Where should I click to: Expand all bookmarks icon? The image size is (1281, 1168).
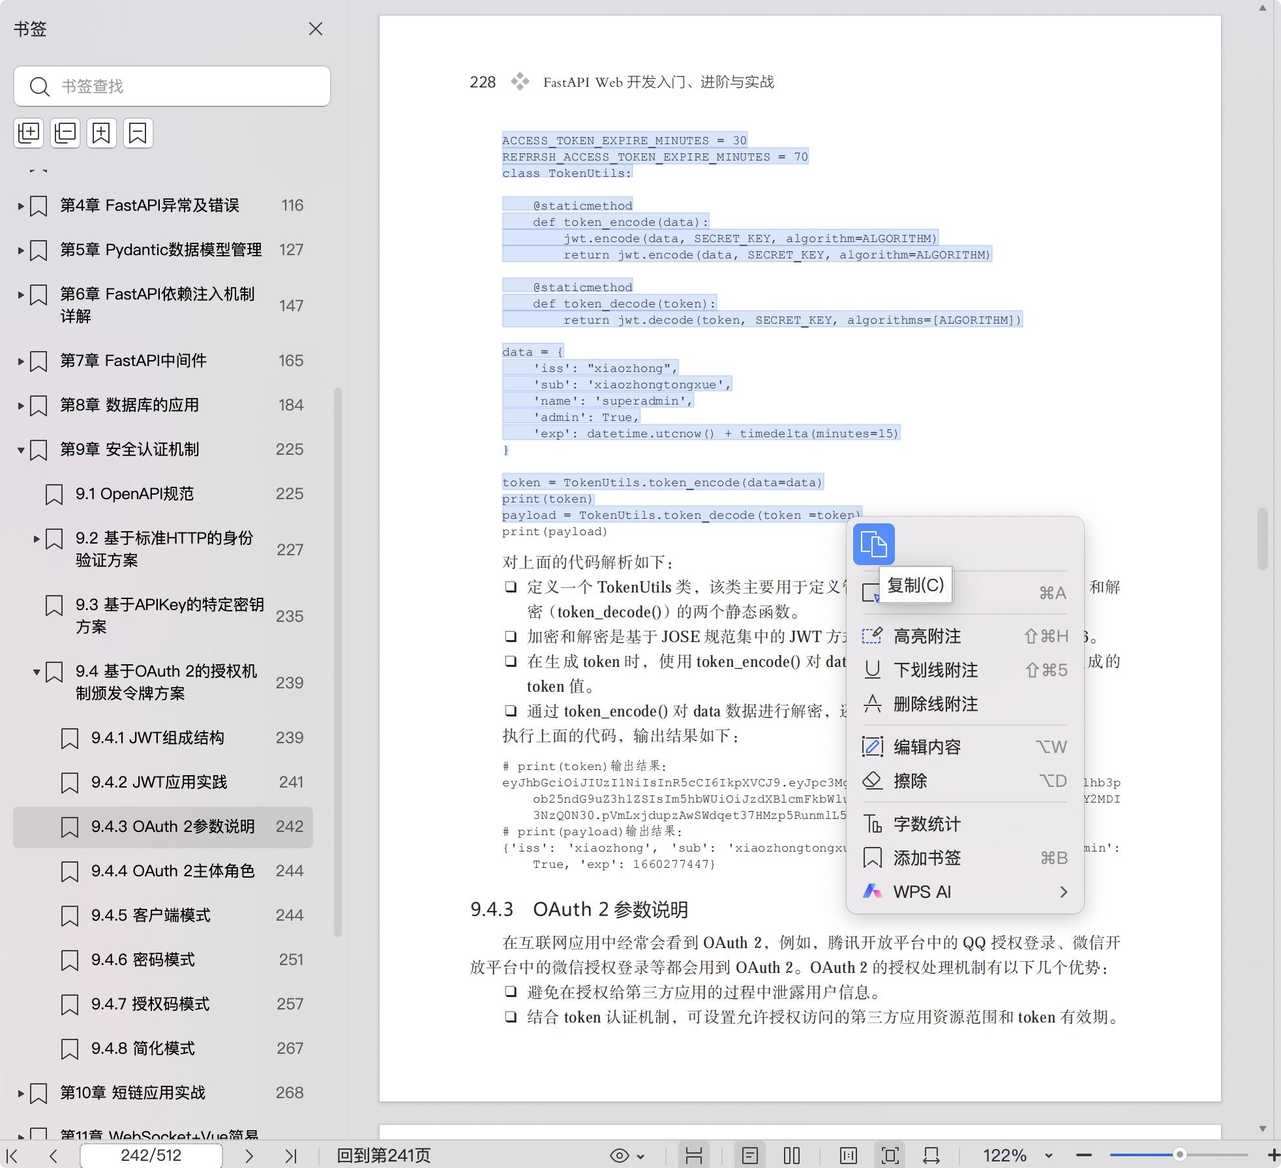pos(29,133)
